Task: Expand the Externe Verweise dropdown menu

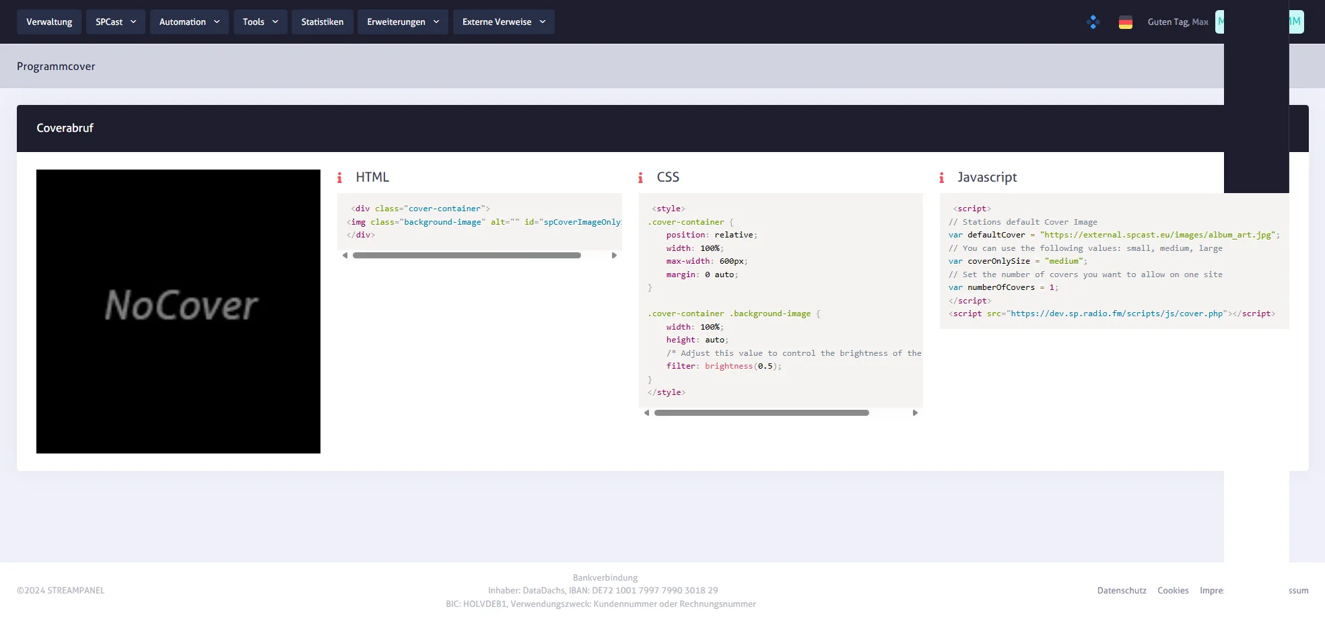Action: (x=504, y=22)
